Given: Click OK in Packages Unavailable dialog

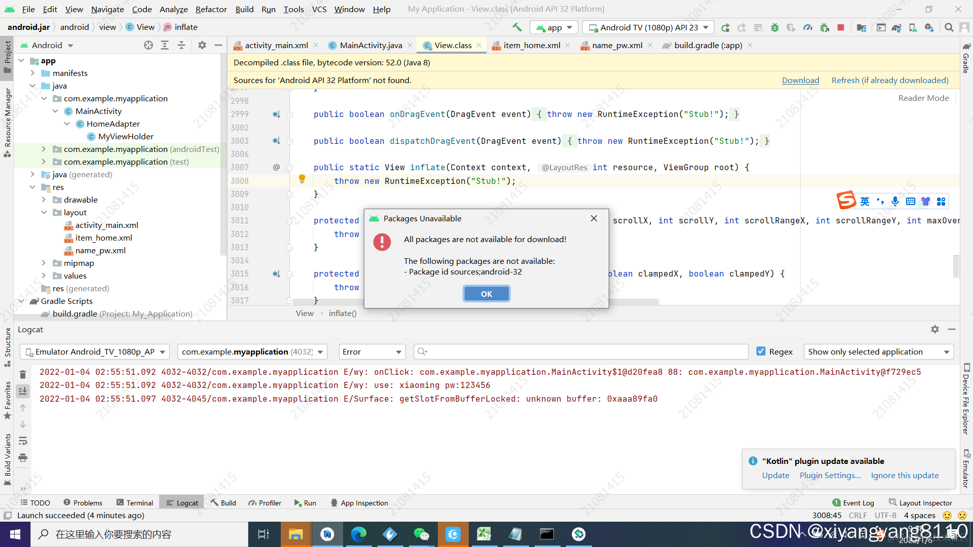Looking at the screenshot, I should pos(486,294).
